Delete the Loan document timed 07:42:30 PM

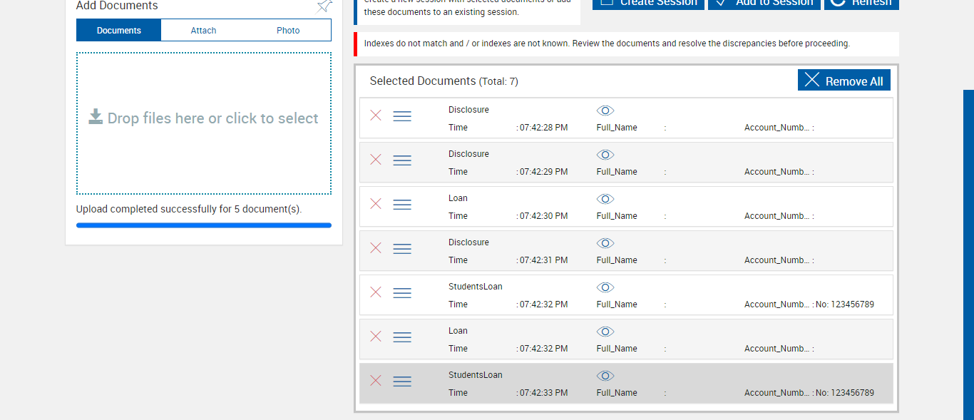[376, 204]
